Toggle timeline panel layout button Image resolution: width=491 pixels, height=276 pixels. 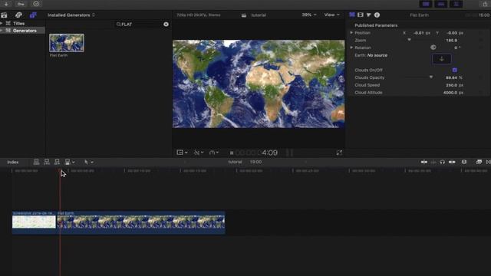click(x=441, y=4)
